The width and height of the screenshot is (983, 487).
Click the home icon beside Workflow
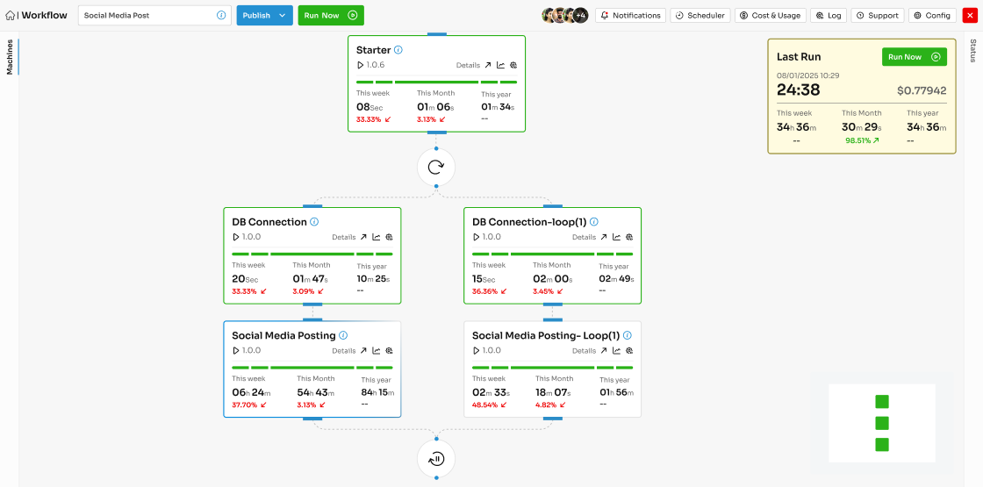tap(10, 16)
